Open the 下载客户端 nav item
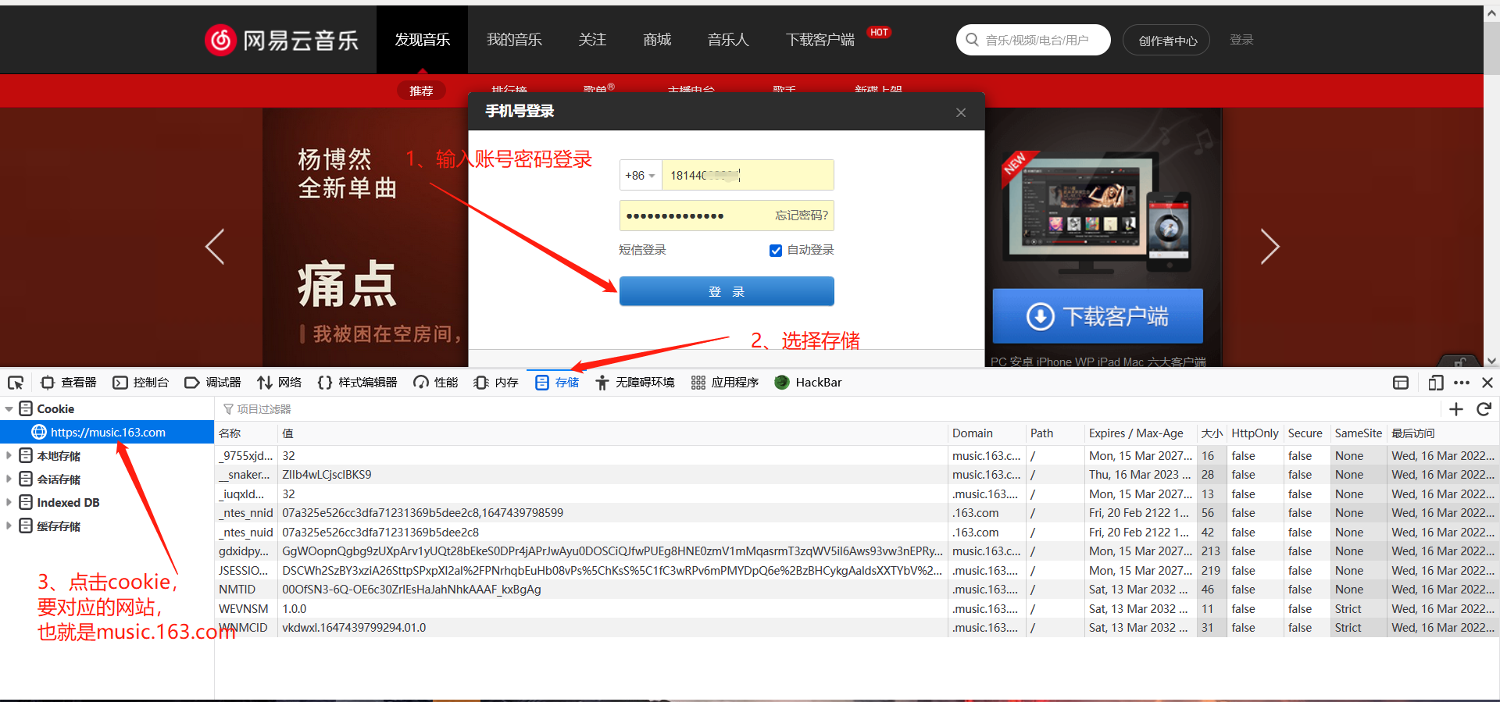This screenshot has height=702, width=1500. click(820, 40)
